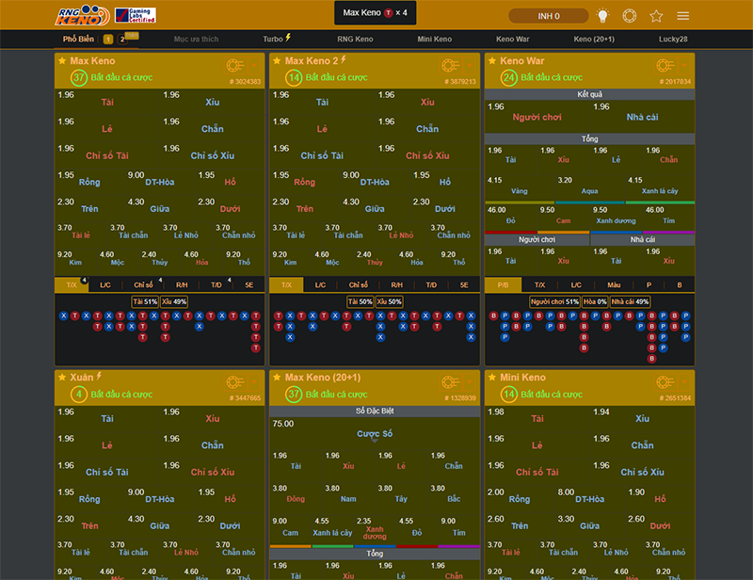
Task: Open the Keno (20+1) tab
Action: tap(594, 39)
